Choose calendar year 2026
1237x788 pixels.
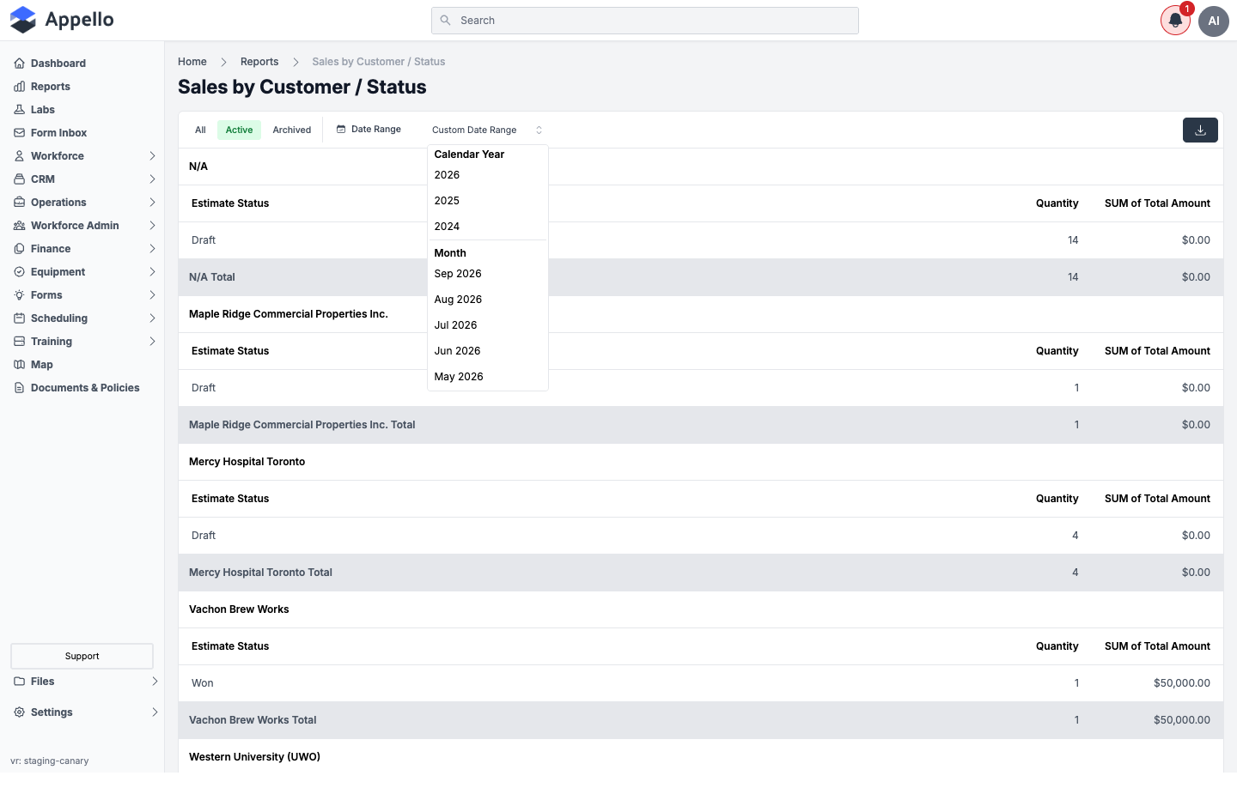point(487,175)
